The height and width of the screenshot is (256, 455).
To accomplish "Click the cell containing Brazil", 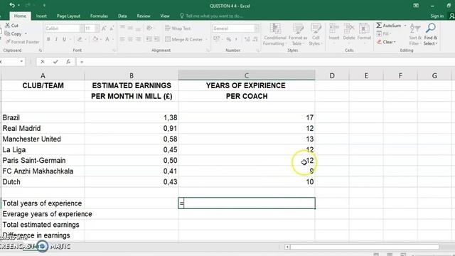I will pos(43,117).
